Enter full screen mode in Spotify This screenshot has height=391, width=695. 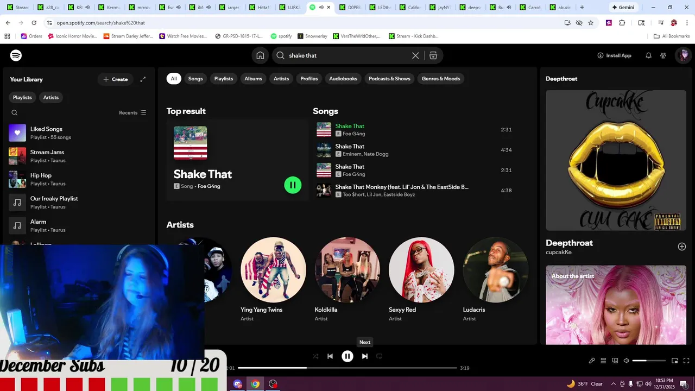(686, 361)
